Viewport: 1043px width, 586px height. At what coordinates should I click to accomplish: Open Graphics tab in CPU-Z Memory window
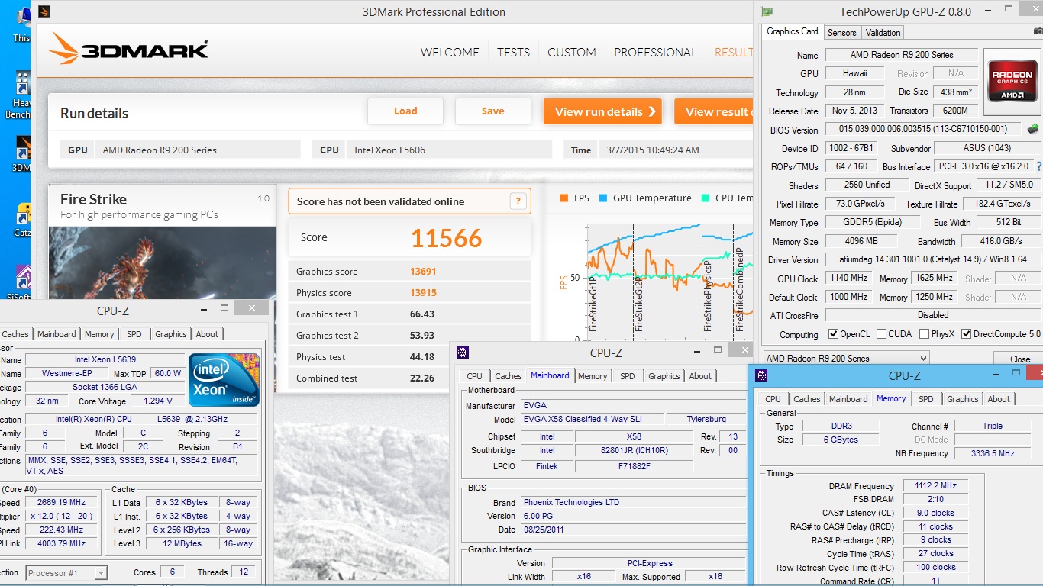coord(962,399)
